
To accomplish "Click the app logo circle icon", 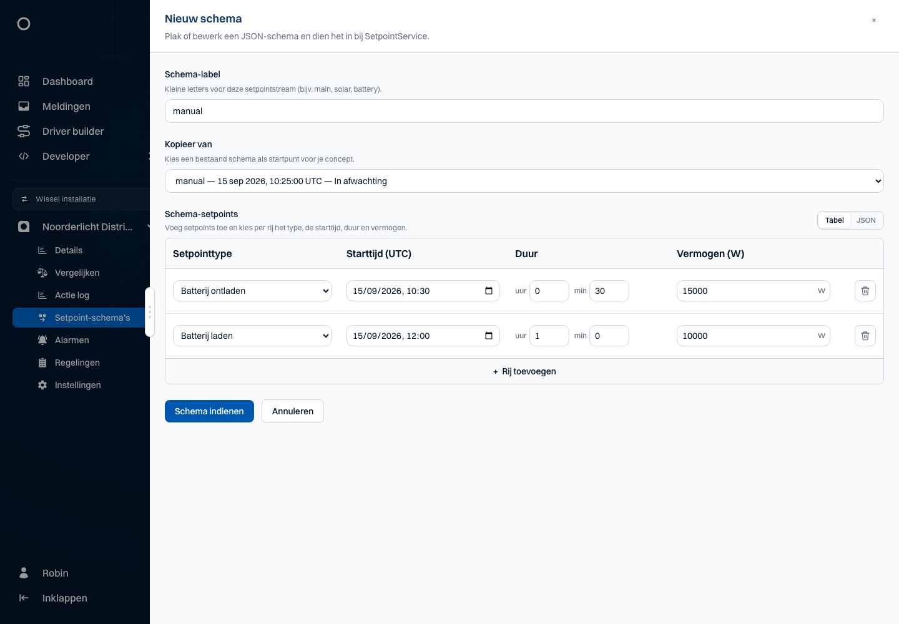I will click(24, 24).
